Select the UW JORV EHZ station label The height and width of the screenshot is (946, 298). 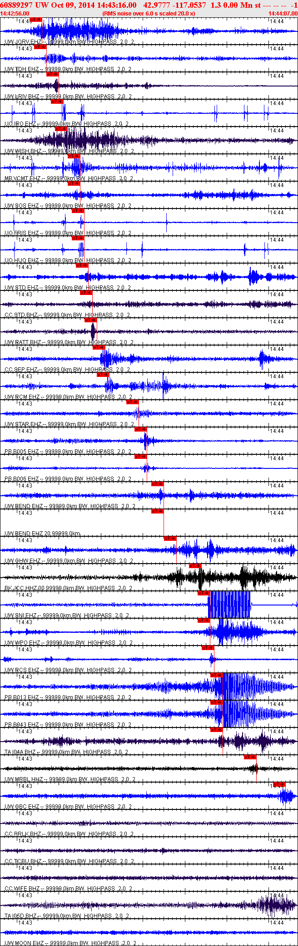click(x=70, y=42)
